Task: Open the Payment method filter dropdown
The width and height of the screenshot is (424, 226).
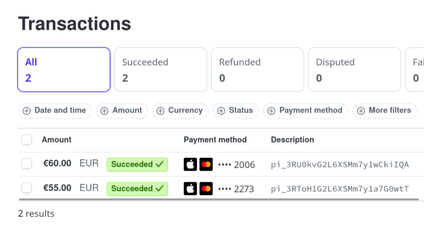Action: 305,110
